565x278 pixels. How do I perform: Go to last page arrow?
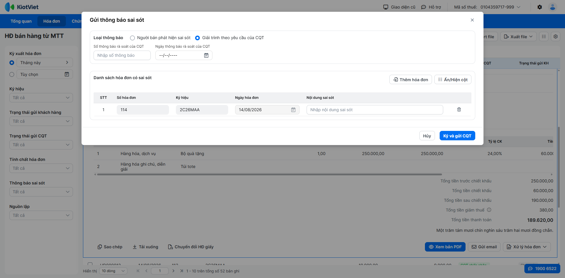(x=182, y=271)
